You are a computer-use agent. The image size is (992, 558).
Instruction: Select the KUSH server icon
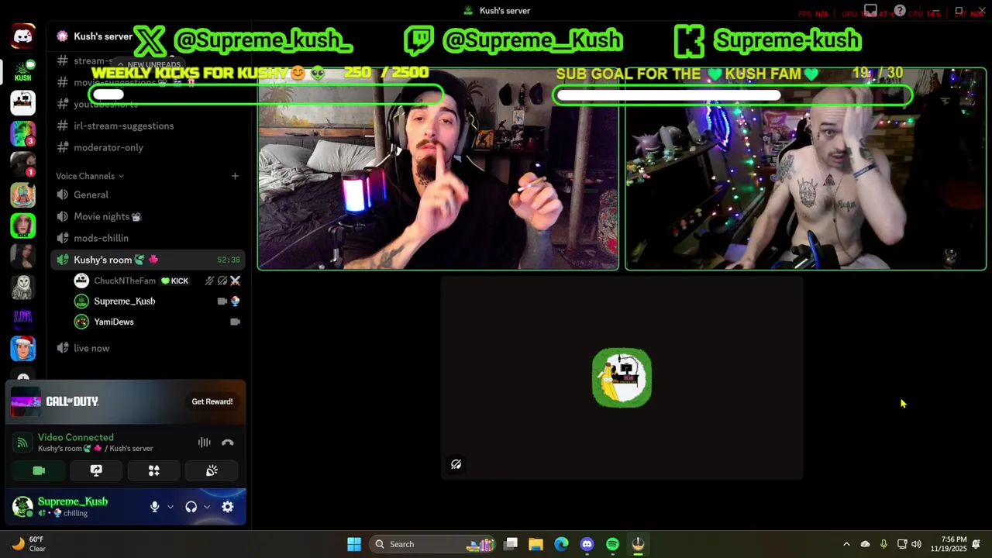point(22,71)
